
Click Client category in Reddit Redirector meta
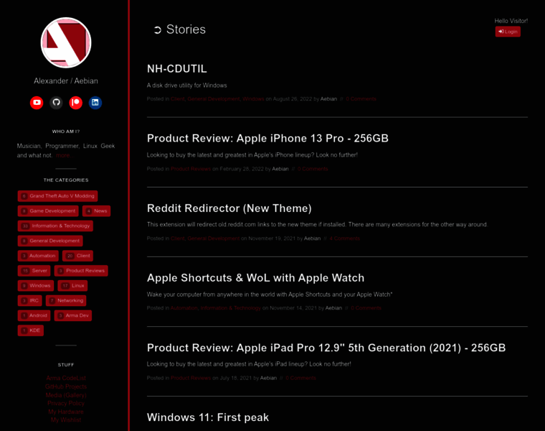coord(178,238)
